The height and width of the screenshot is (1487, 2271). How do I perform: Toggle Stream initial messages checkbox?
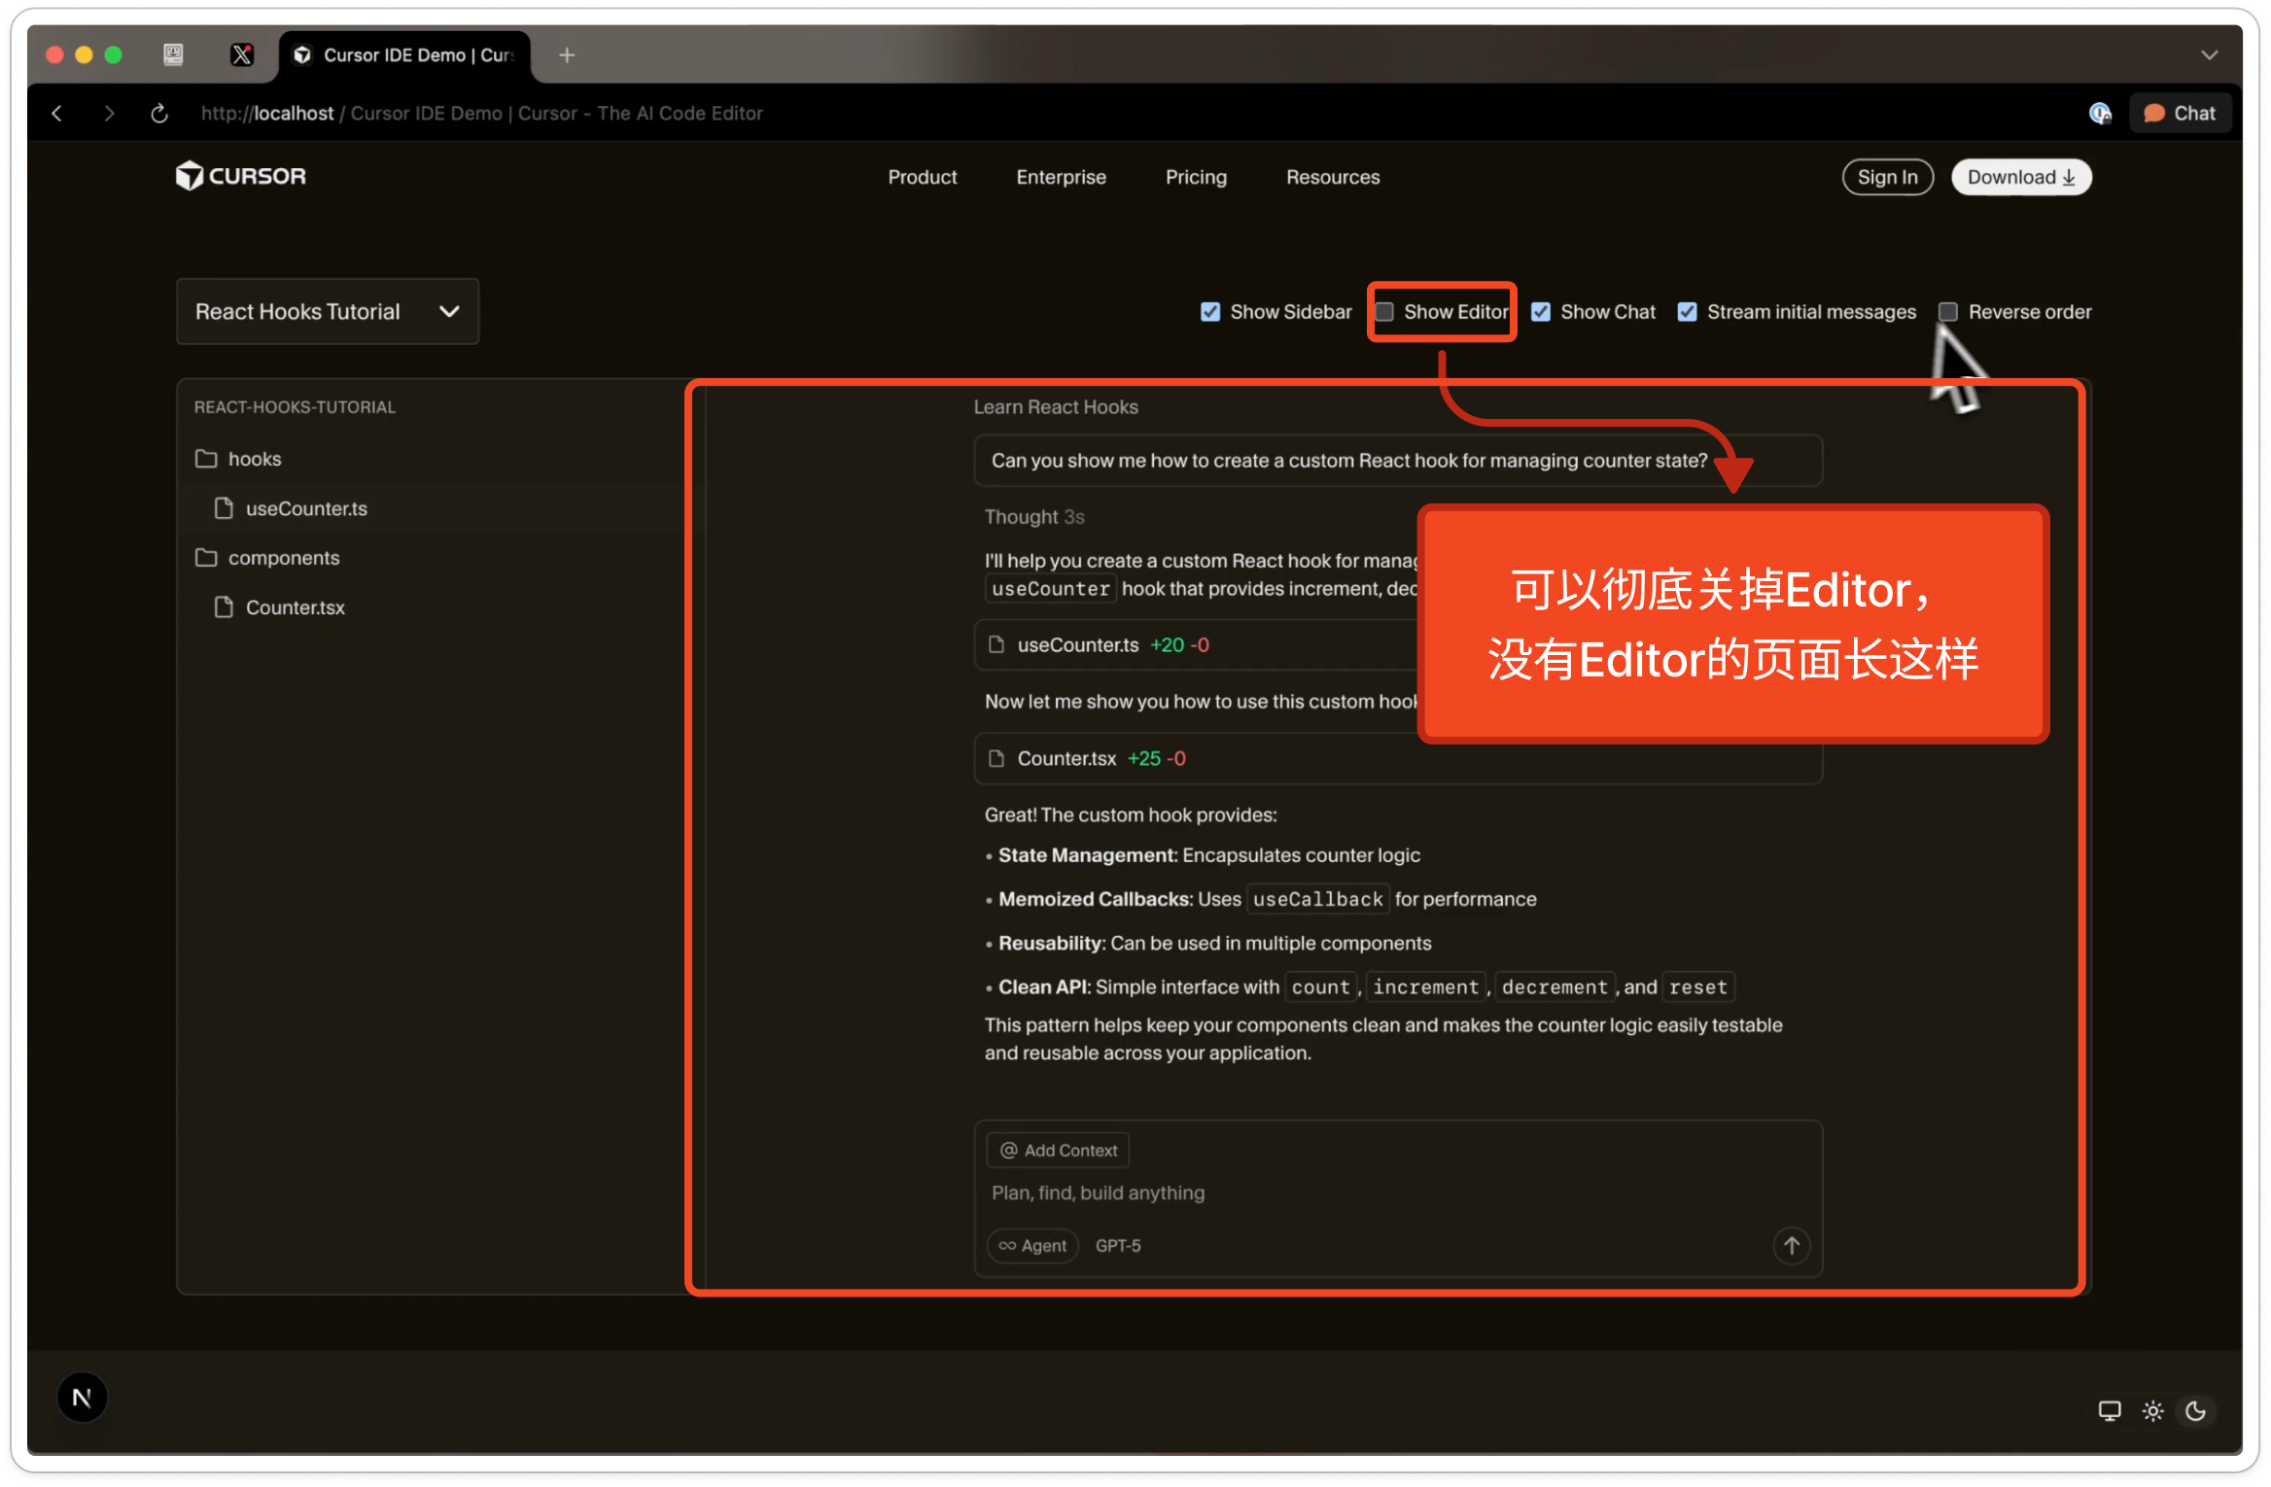1688,312
